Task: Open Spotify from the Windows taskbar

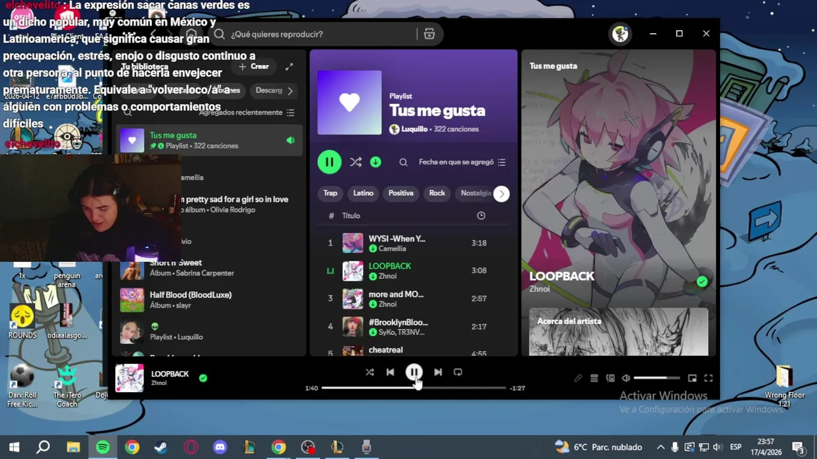Action: coord(103,447)
